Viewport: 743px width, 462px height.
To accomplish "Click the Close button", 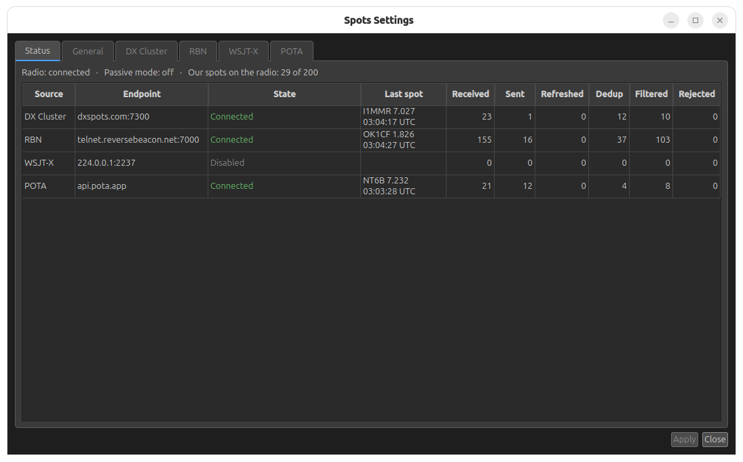I will tap(715, 439).
